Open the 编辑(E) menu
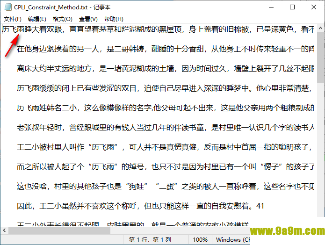This screenshot has width=325, height=245. point(37,19)
